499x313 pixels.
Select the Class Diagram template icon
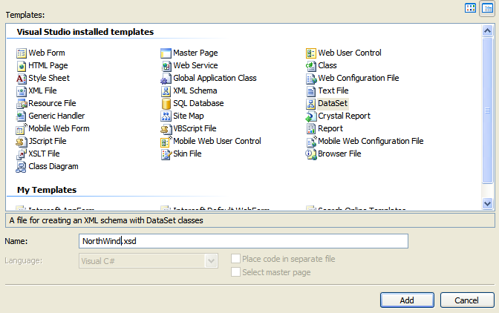22,167
